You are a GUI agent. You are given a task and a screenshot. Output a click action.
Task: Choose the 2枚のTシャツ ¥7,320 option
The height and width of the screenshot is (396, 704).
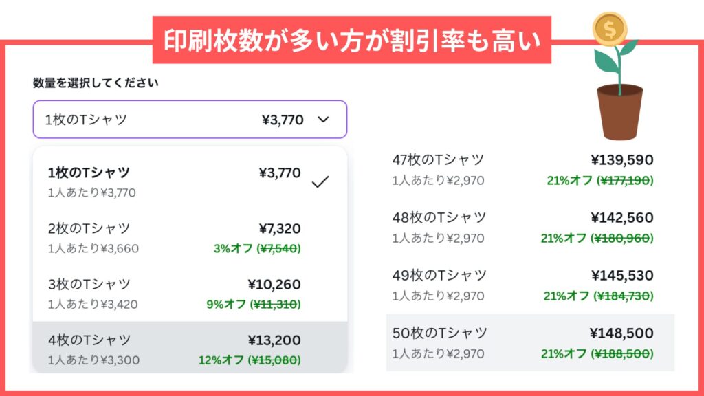pos(190,237)
